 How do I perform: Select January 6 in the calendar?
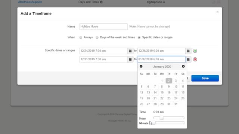pyautogui.click(x=148, y=87)
